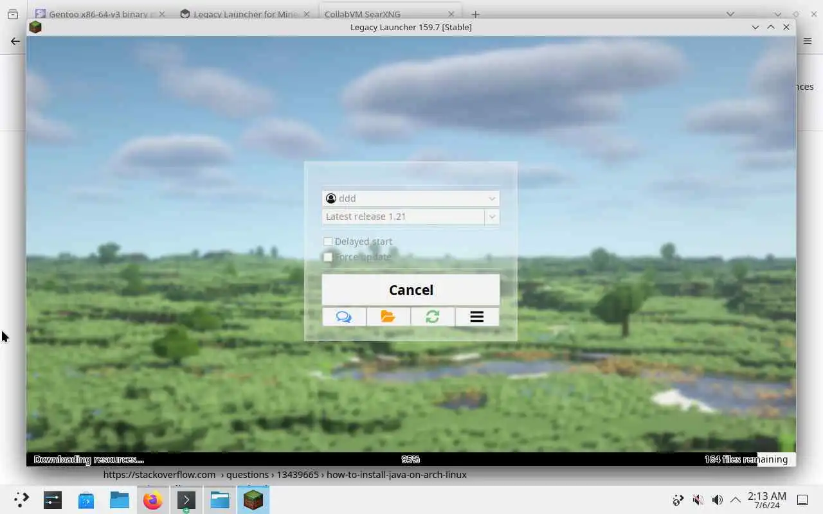Close the Legacy Launcher for Minecraft tab

307,13
